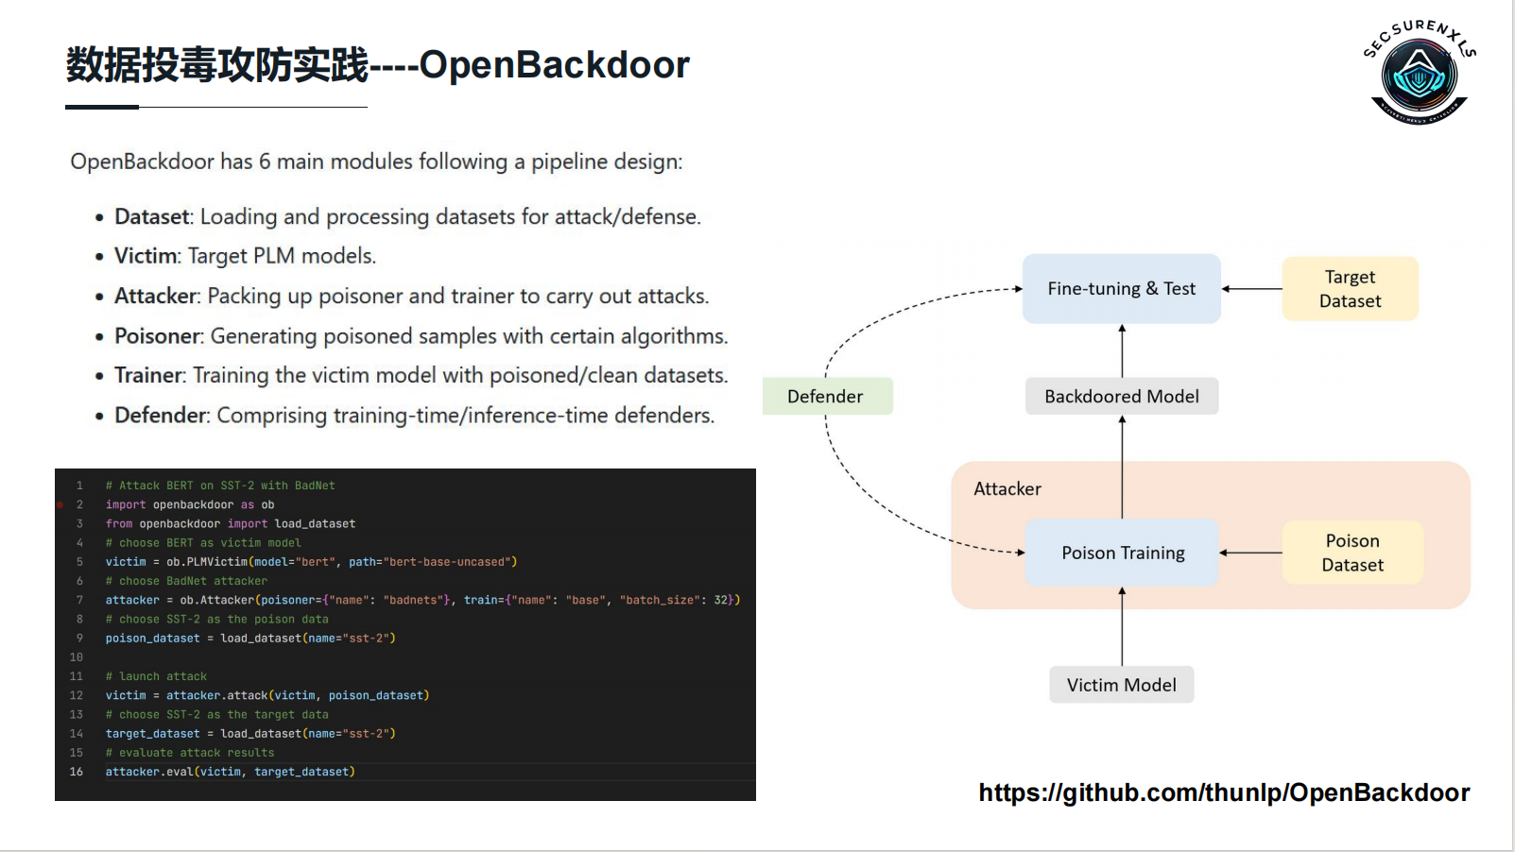Click comment '# choose BERT as victim model'
The width and height of the screenshot is (1515, 852).
click(203, 543)
